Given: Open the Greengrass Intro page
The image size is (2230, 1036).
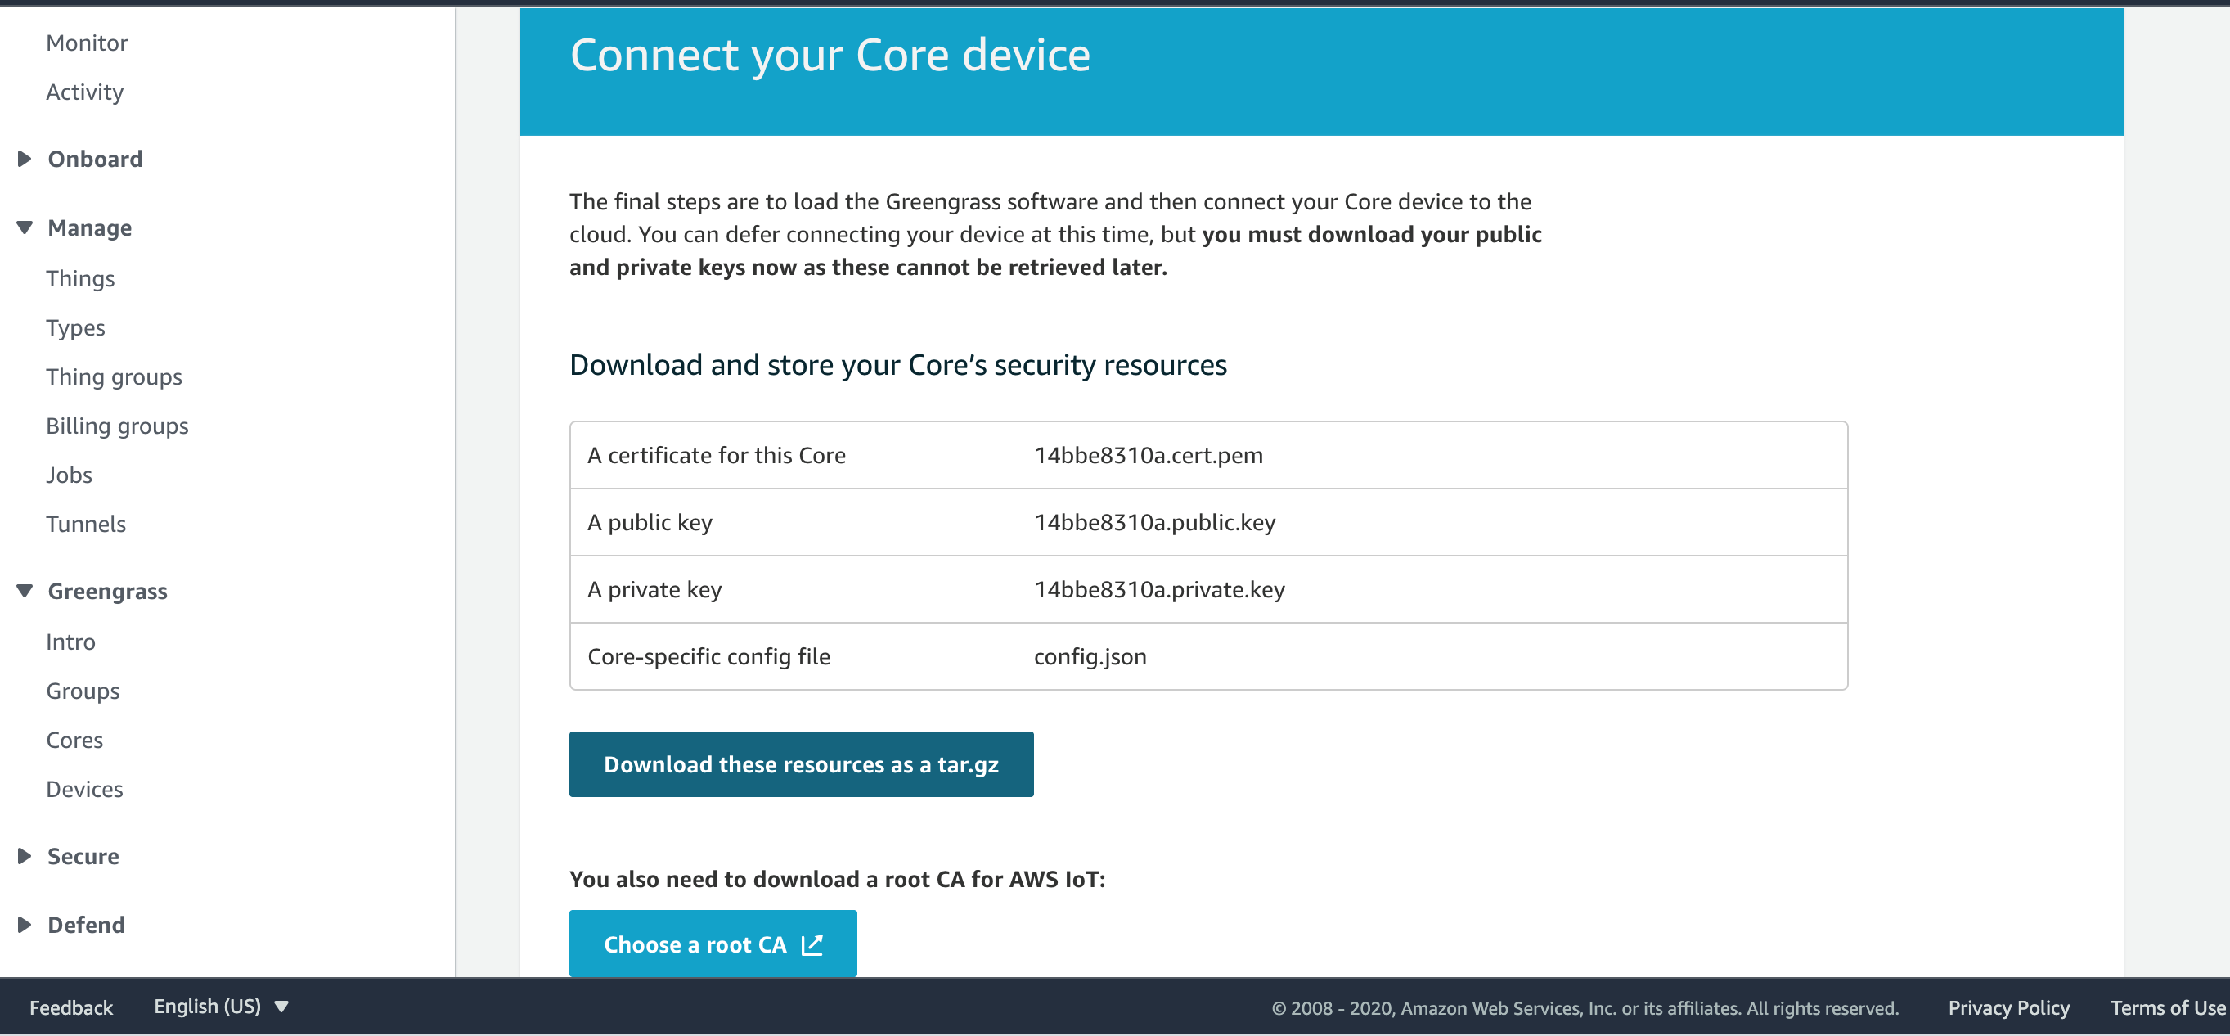Looking at the screenshot, I should (70, 641).
